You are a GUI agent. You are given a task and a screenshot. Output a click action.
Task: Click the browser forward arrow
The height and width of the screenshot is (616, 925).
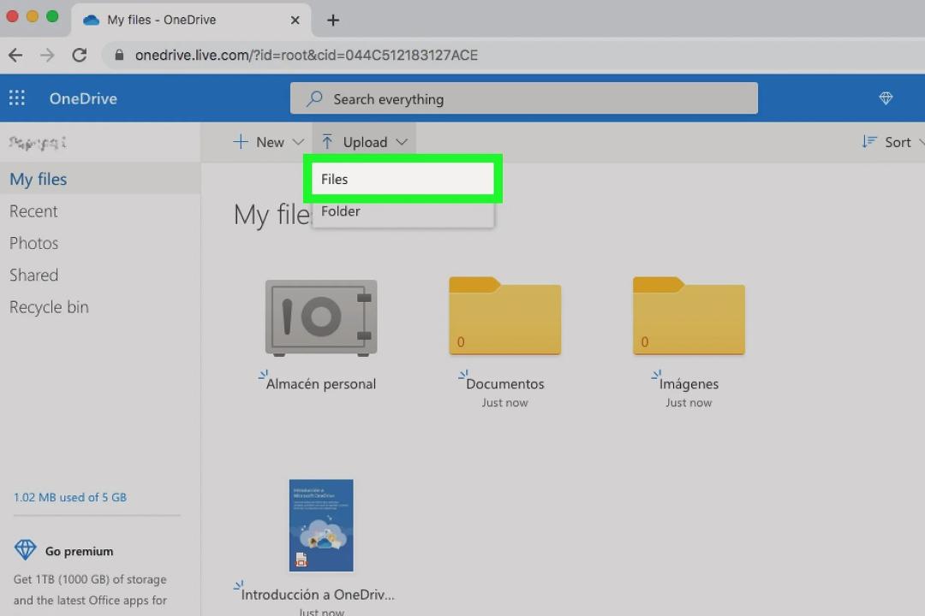pyautogui.click(x=47, y=55)
